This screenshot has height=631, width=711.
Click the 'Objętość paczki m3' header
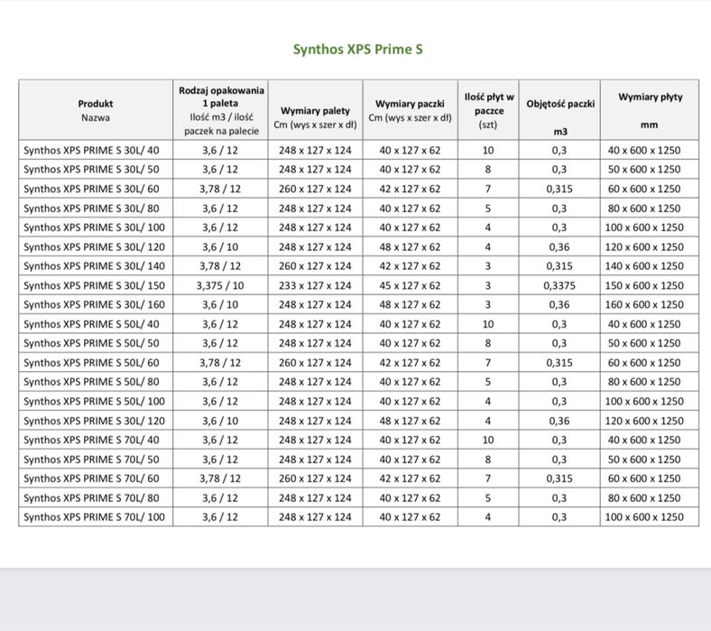pyautogui.click(x=560, y=110)
